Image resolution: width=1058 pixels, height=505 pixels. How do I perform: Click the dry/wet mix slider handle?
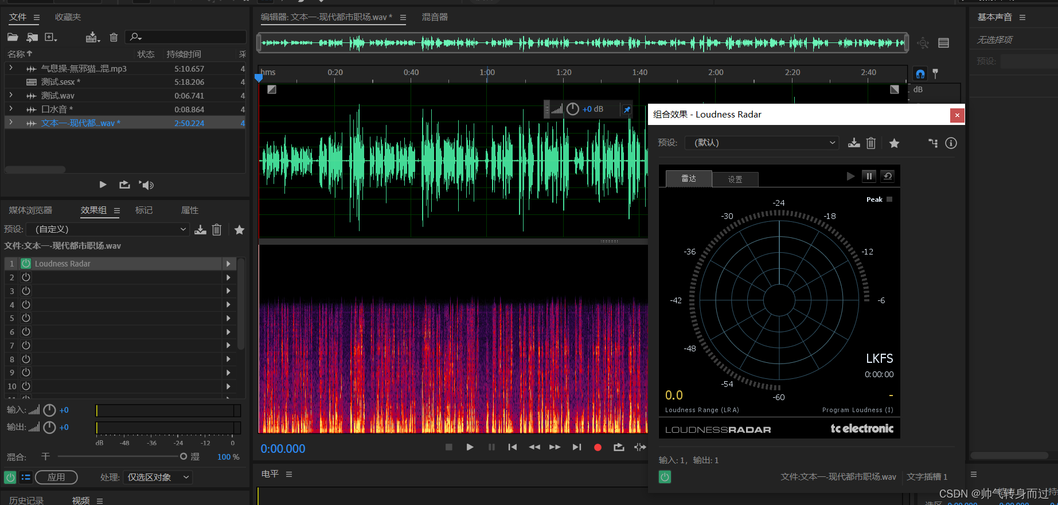[184, 457]
